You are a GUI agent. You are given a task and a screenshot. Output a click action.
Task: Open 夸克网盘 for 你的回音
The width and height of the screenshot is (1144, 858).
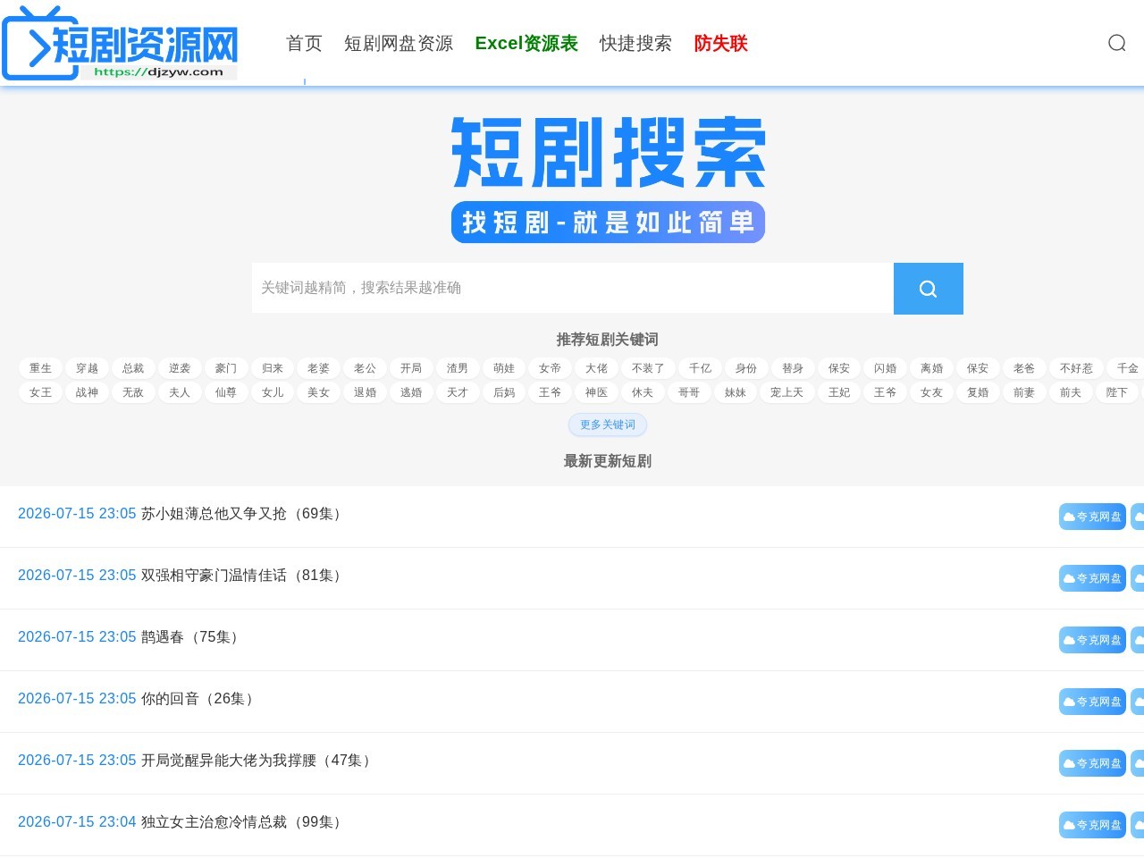click(1092, 702)
